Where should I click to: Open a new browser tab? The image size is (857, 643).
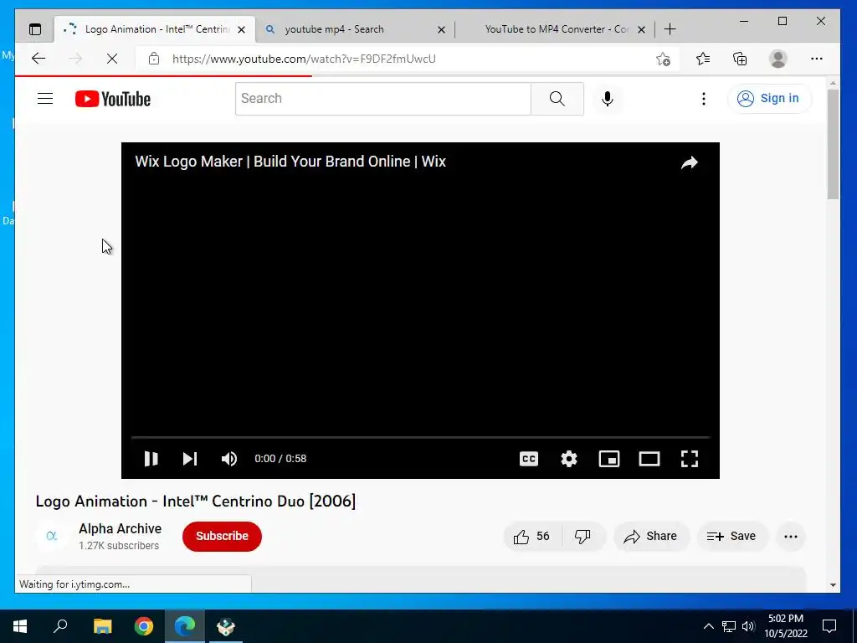click(x=670, y=29)
